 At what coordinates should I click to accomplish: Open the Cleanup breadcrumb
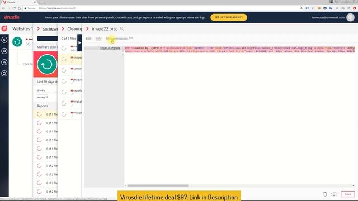click(x=74, y=28)
